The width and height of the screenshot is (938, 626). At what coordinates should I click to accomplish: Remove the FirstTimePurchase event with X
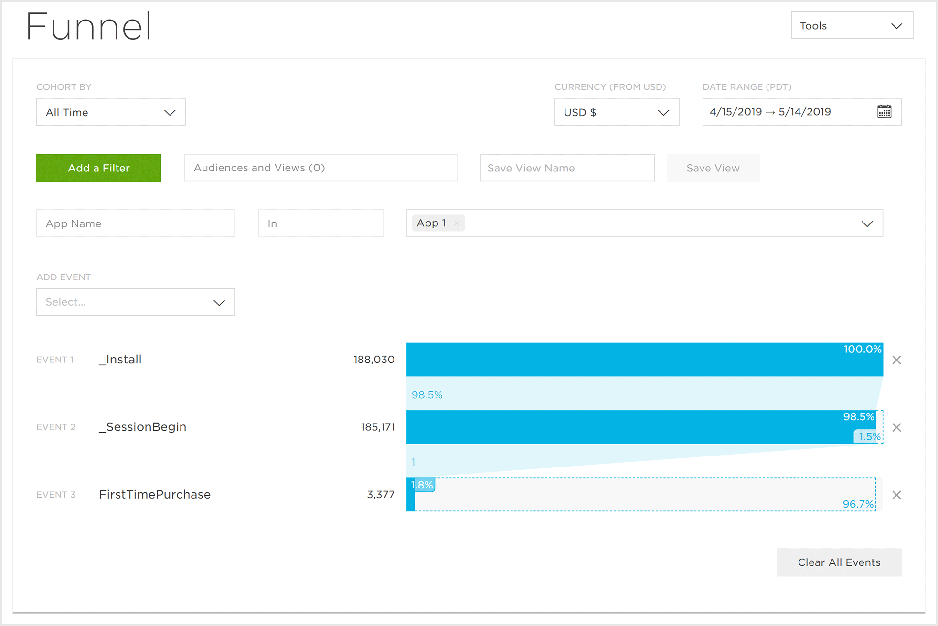(896, 495)
